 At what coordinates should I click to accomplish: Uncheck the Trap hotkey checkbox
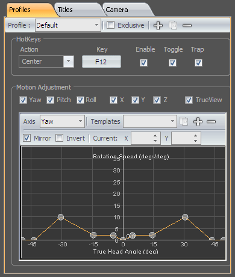tap(198, 63)
